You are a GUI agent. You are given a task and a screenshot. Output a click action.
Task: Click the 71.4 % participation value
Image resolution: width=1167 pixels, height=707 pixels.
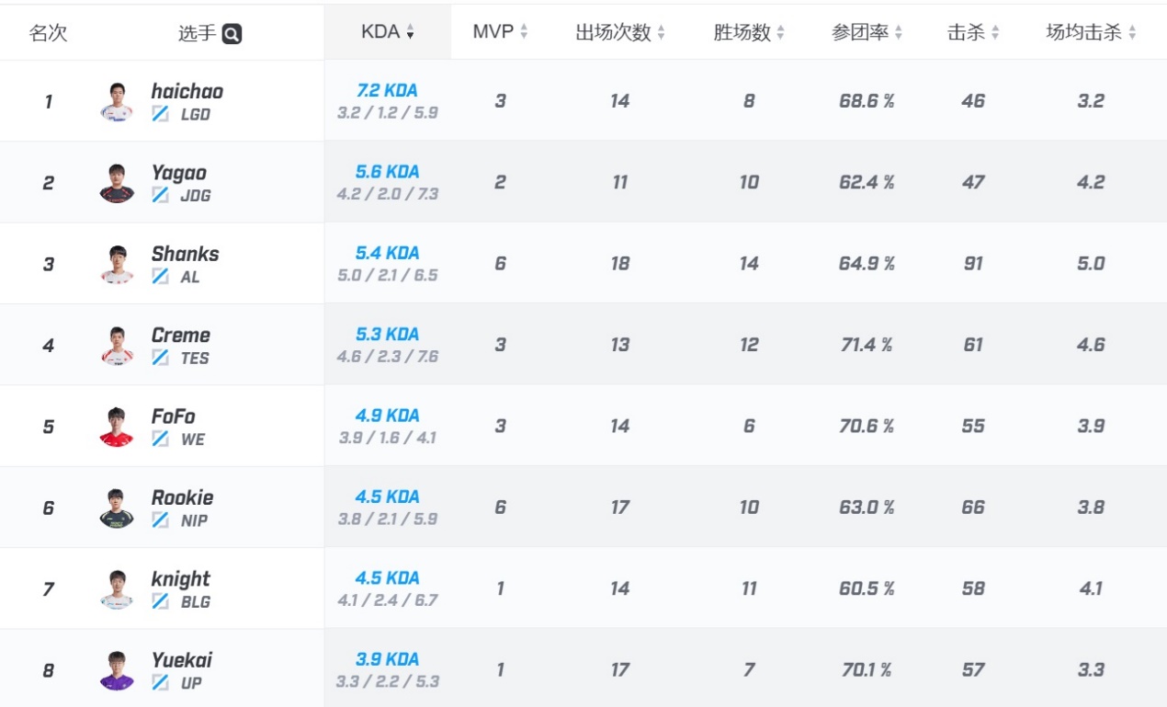(867, 345)
